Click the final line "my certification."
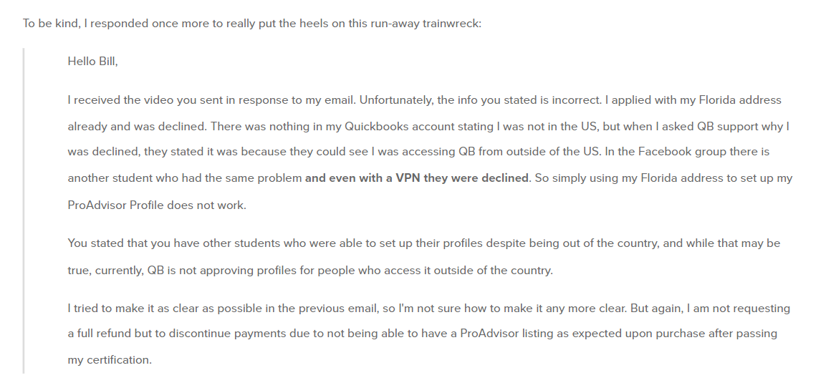This screenshot has height=388, width=831. click(110, 360)
